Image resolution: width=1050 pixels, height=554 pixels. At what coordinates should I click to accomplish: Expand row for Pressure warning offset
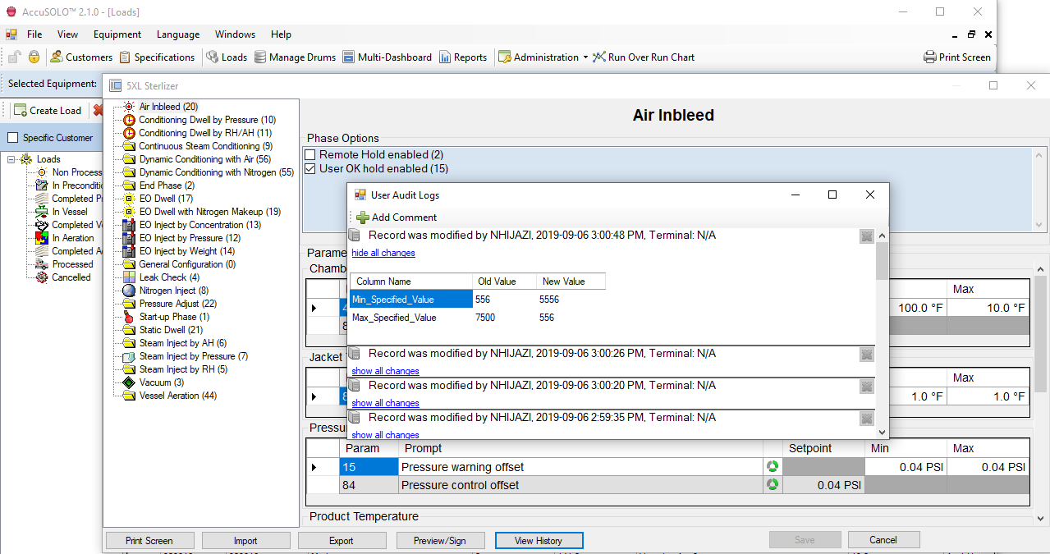pyautogui.click(x=314, y=468)
